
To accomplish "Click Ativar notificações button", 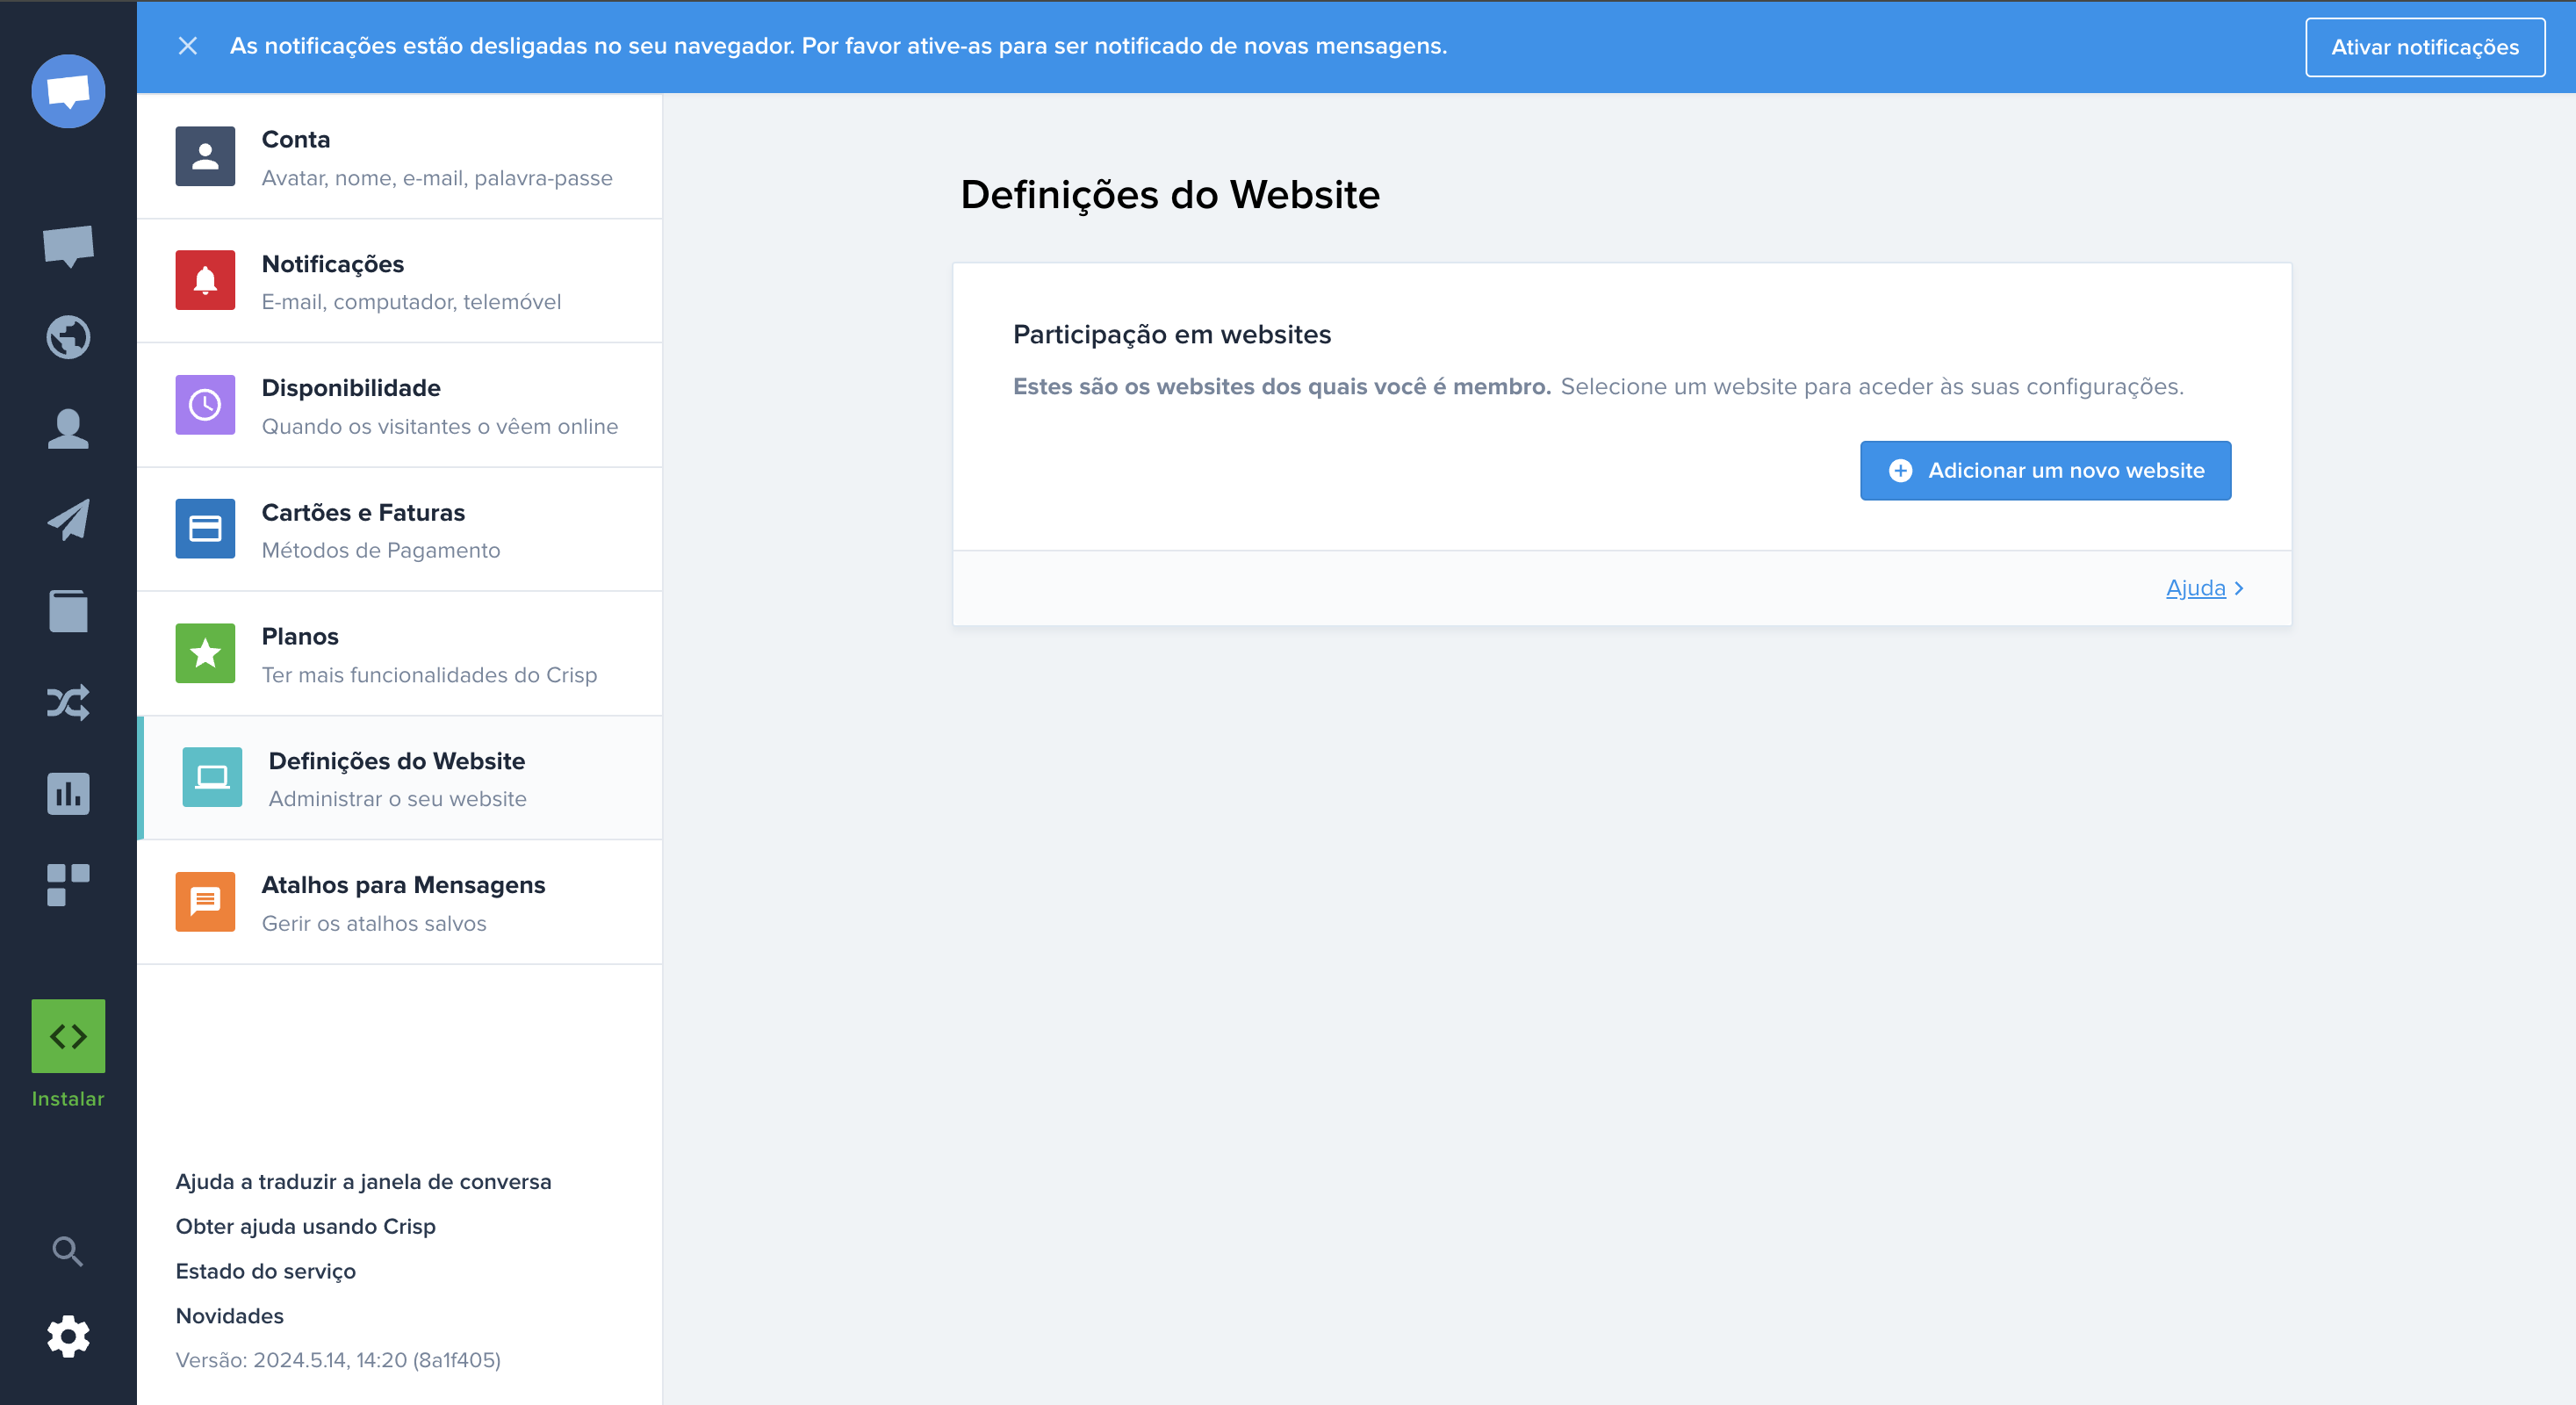I will [2425, 47].
